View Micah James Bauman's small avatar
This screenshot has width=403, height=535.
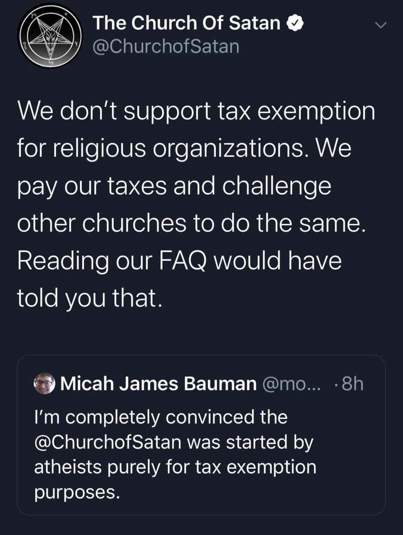45,383
